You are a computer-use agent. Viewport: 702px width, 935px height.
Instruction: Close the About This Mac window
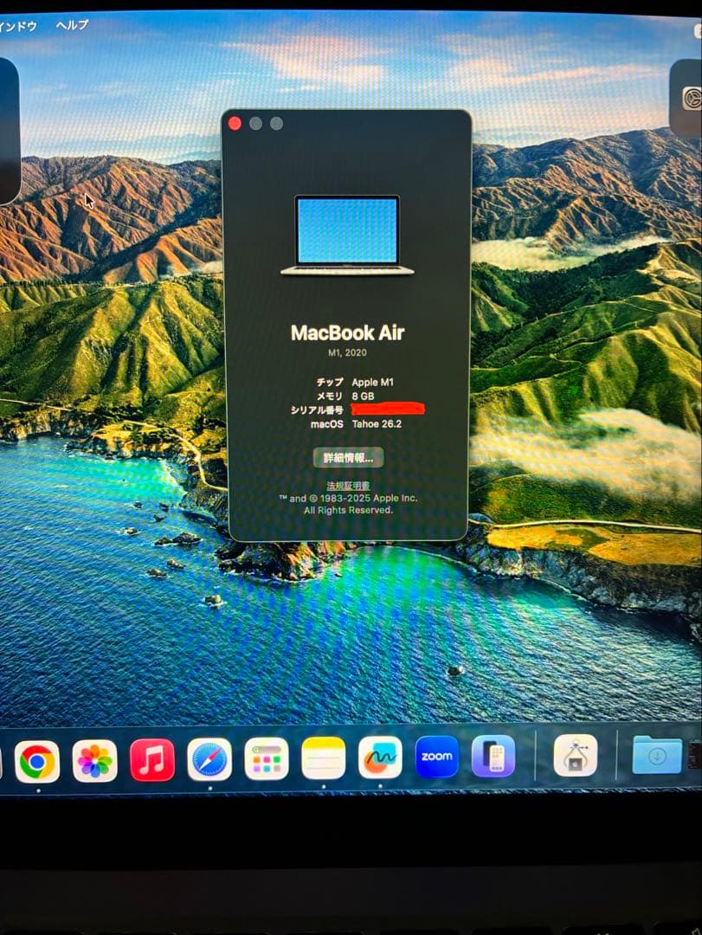235,124
